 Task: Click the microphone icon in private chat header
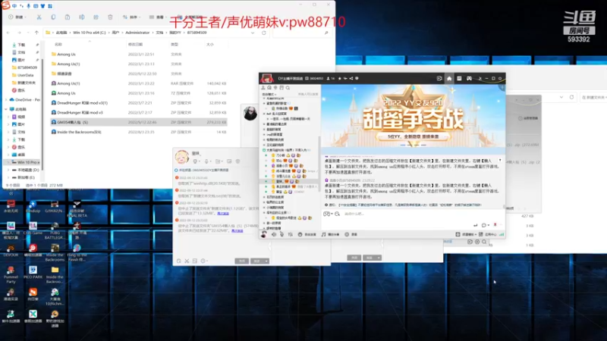point(207,161)
